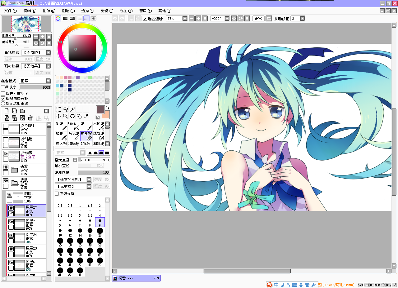Screen dimensions: 398x288
Task: Uncheck 选区边缘 in the toolbar
Action: click(145, 19)
